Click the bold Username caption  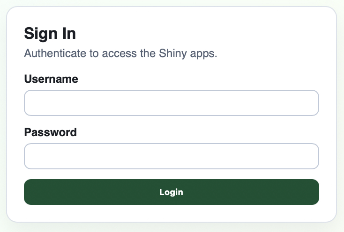tap(51, 79)
